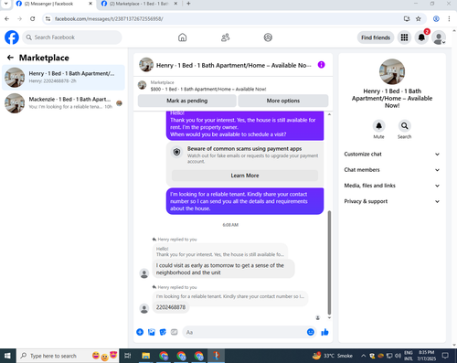Click Windows taskbar search box
The height and width of the screenshot is (363, 457).
click(x=68, y=356)
